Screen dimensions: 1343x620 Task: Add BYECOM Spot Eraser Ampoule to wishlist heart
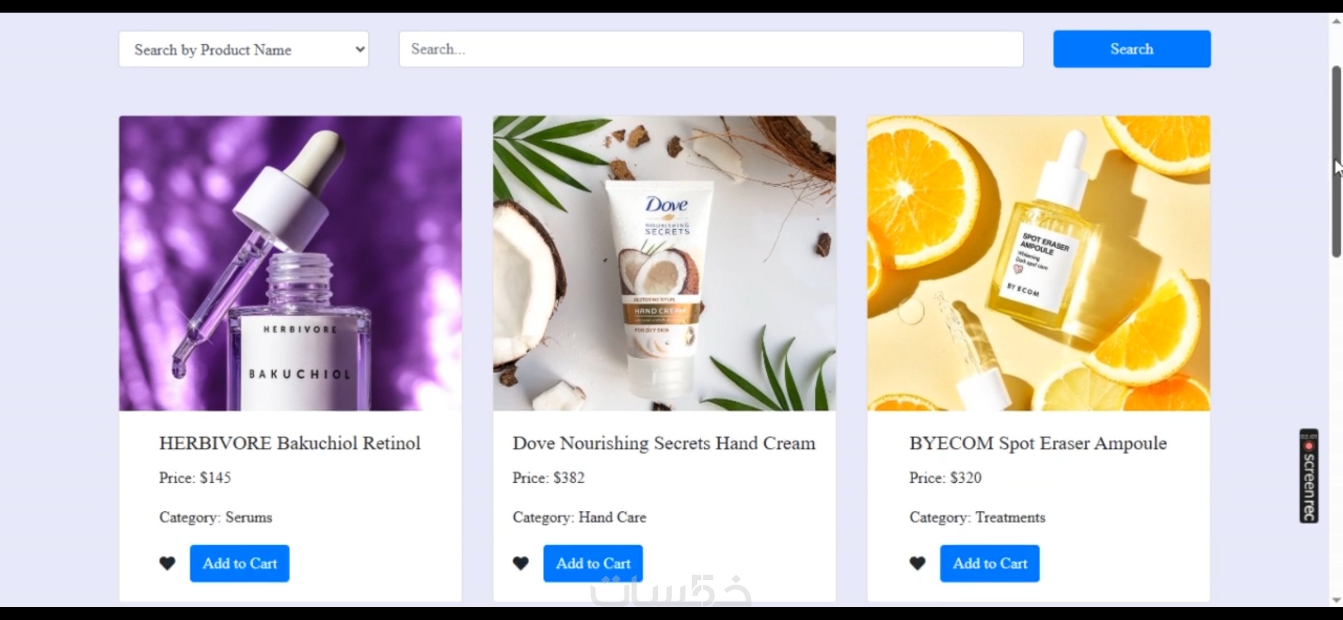click(x=917, y=563)
